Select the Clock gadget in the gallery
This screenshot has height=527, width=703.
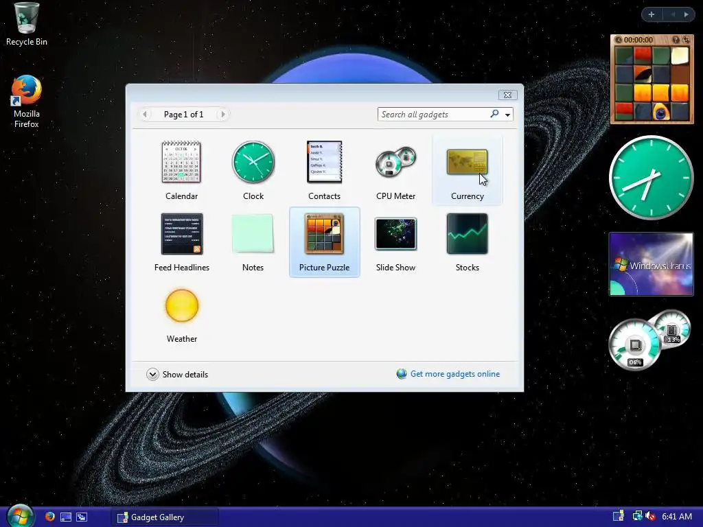[253, 162]
